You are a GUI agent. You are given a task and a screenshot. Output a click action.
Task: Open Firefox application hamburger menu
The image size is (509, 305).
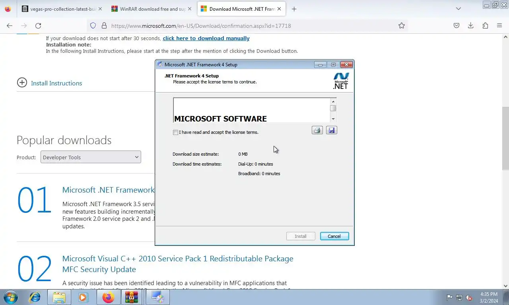[499, 25]
